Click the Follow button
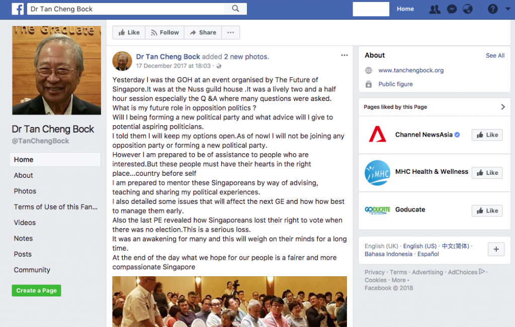Viewport: 515px width, 327px height. 164,33
